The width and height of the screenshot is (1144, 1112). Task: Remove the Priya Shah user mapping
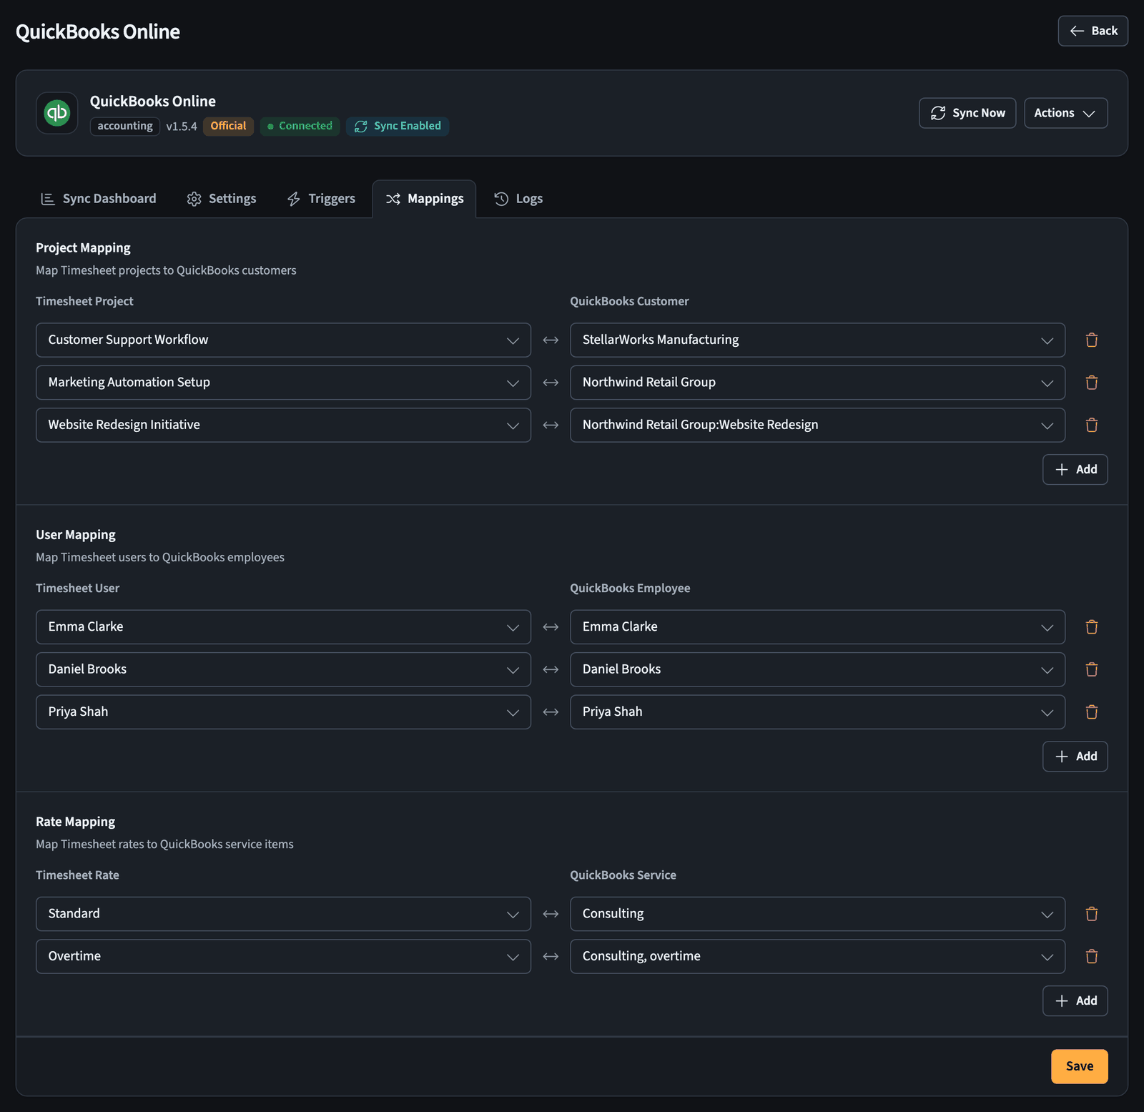1091,712
